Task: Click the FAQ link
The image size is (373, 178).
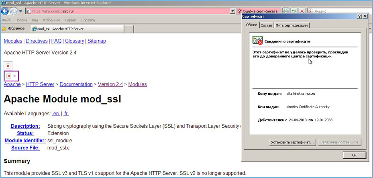Action: [x=56, y=41]
